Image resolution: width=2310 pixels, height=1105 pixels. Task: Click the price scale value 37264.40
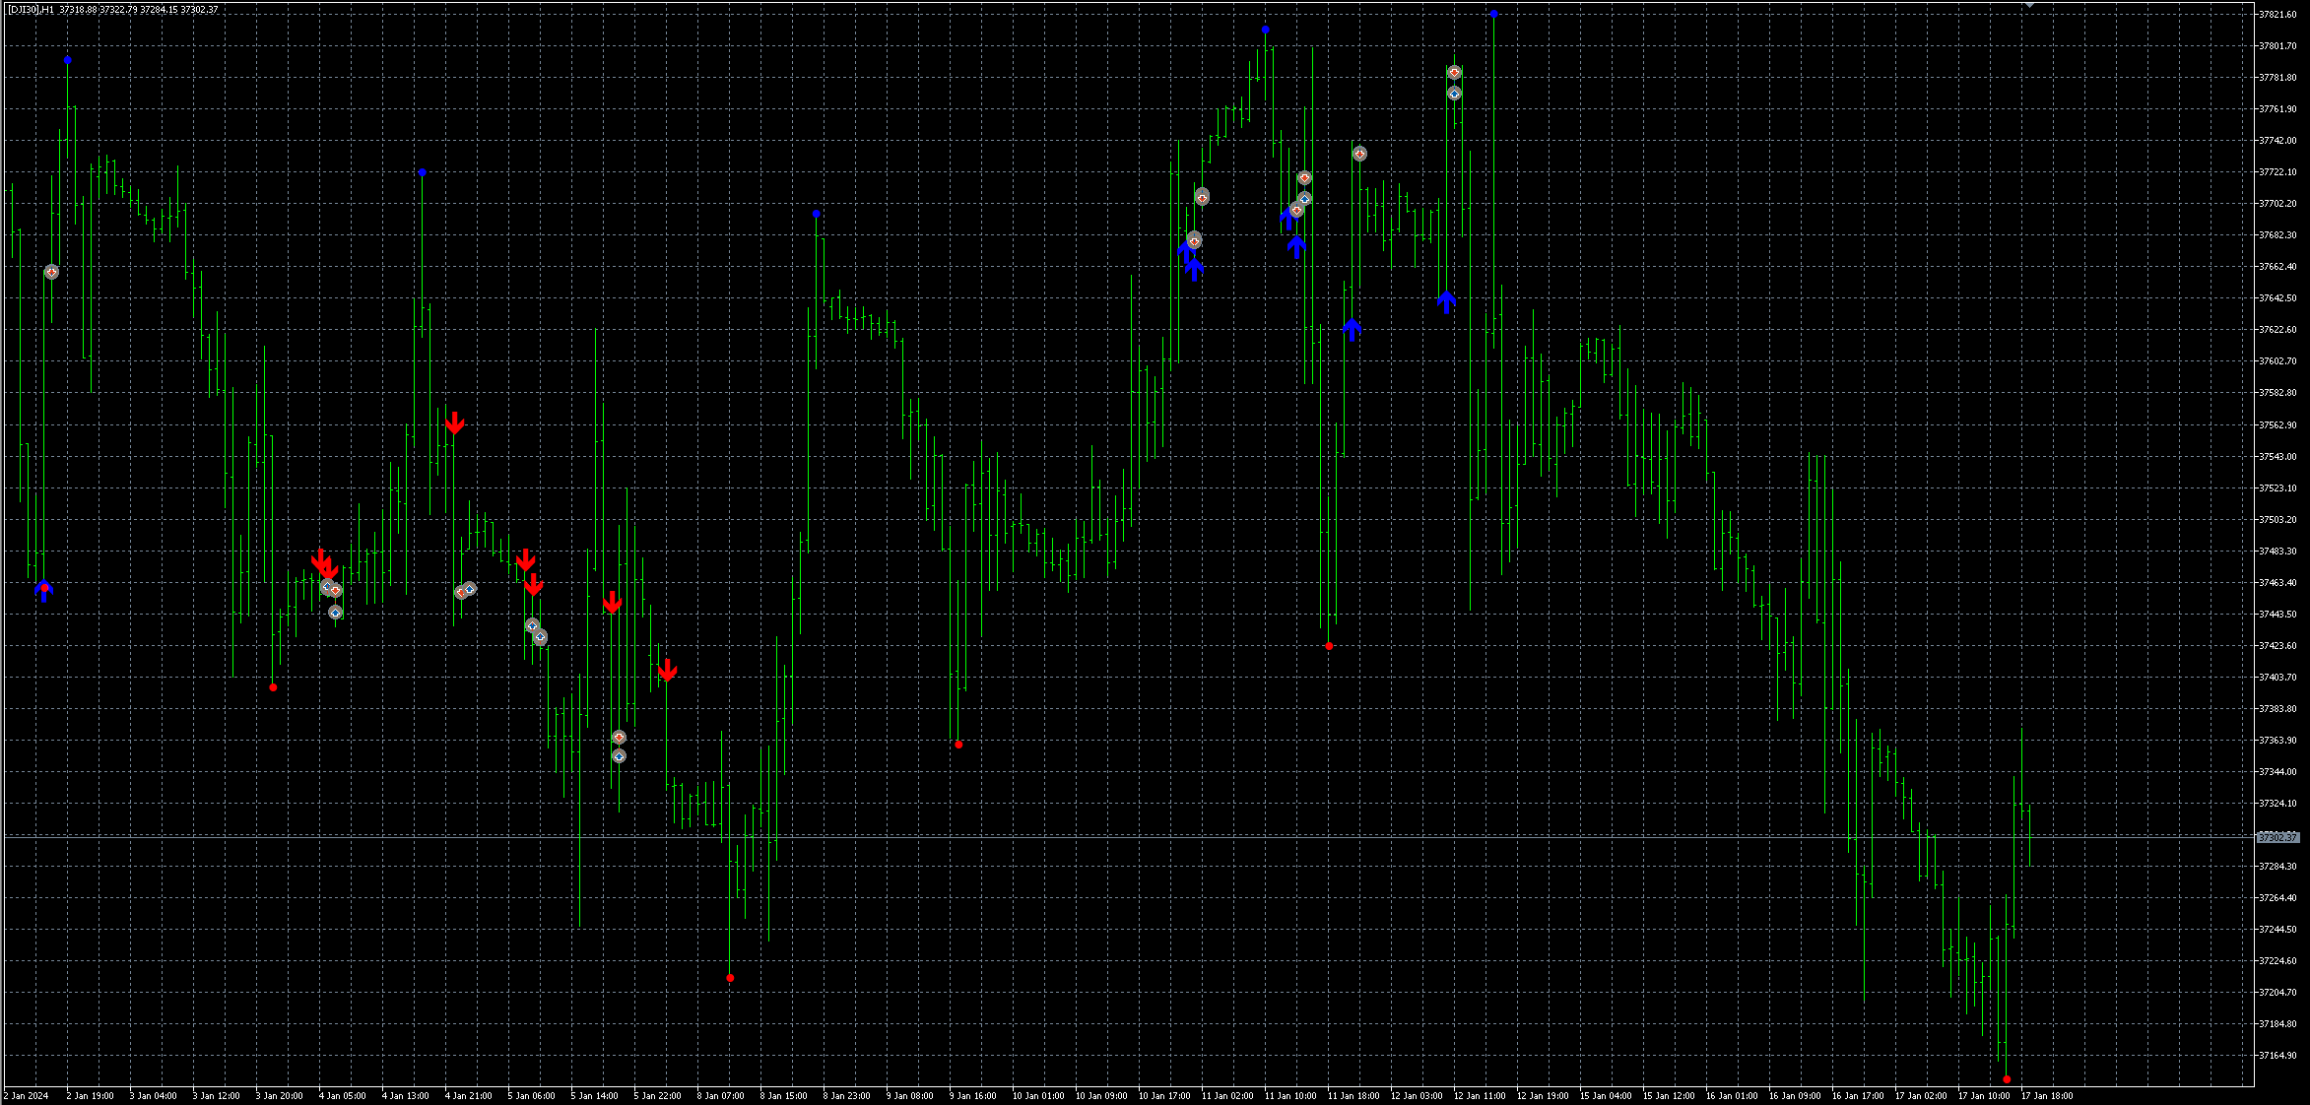click(2277, 898)
